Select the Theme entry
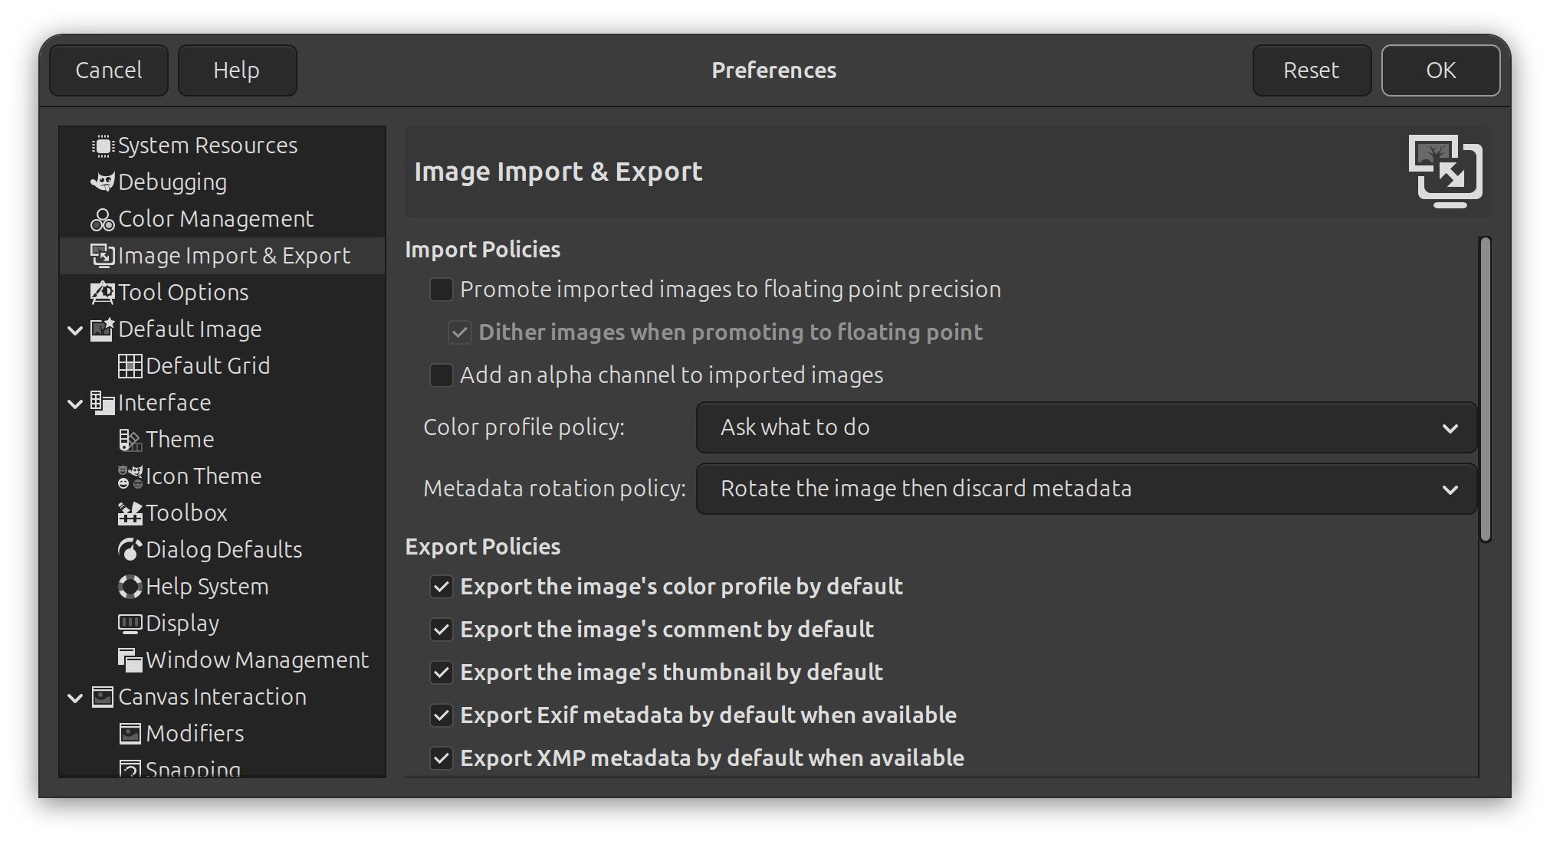This screenshot has width=1550, height=841. (222, 440)
